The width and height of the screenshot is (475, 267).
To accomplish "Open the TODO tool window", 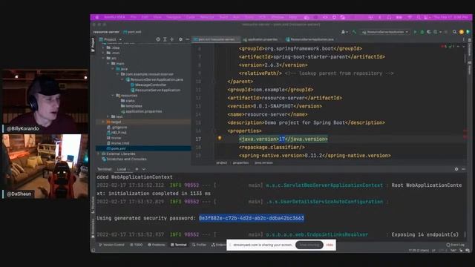I will 137,245.
